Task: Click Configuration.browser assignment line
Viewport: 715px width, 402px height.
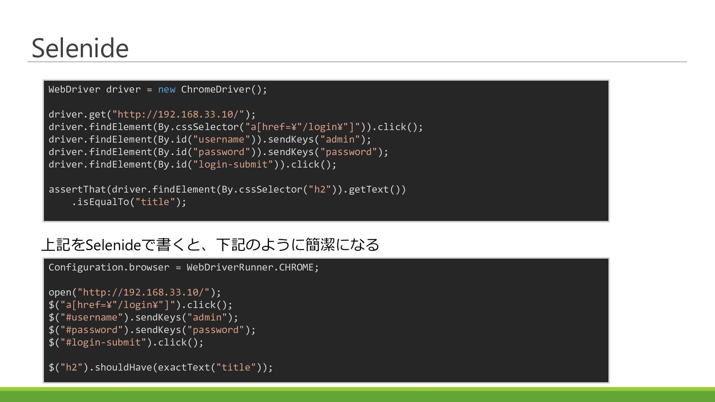Action: [183, 268]
